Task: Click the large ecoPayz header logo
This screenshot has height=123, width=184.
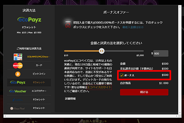Action: pos(29,20)
